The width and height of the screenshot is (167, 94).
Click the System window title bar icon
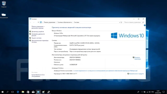pos(30,19)
